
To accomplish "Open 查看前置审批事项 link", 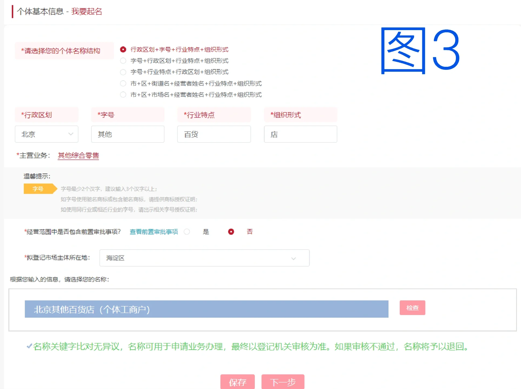I will 154,232.
